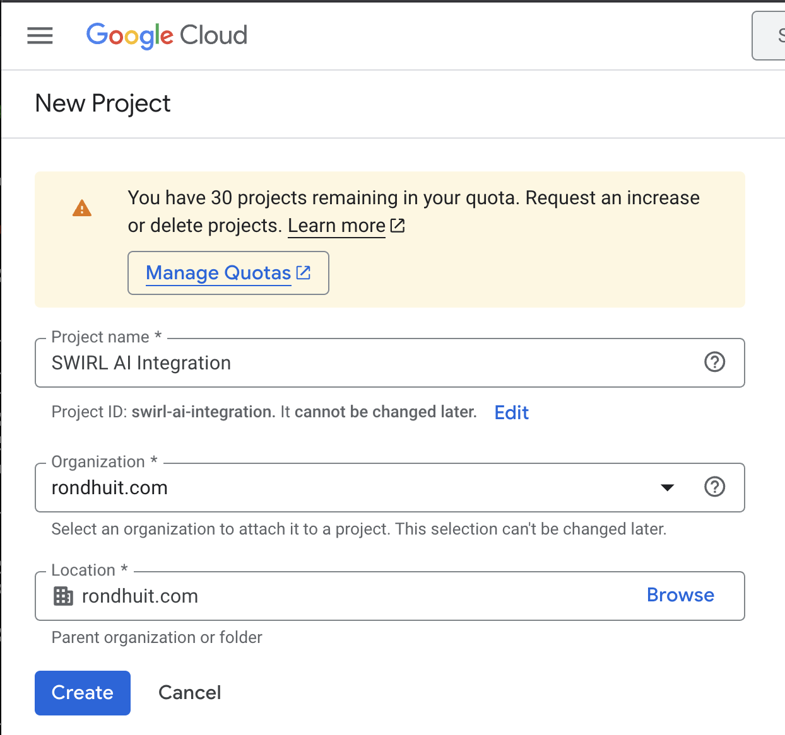This screenshot has height=735, width=785.
Task: Click the external-link icon after Learn more
Action: point(398,225)
